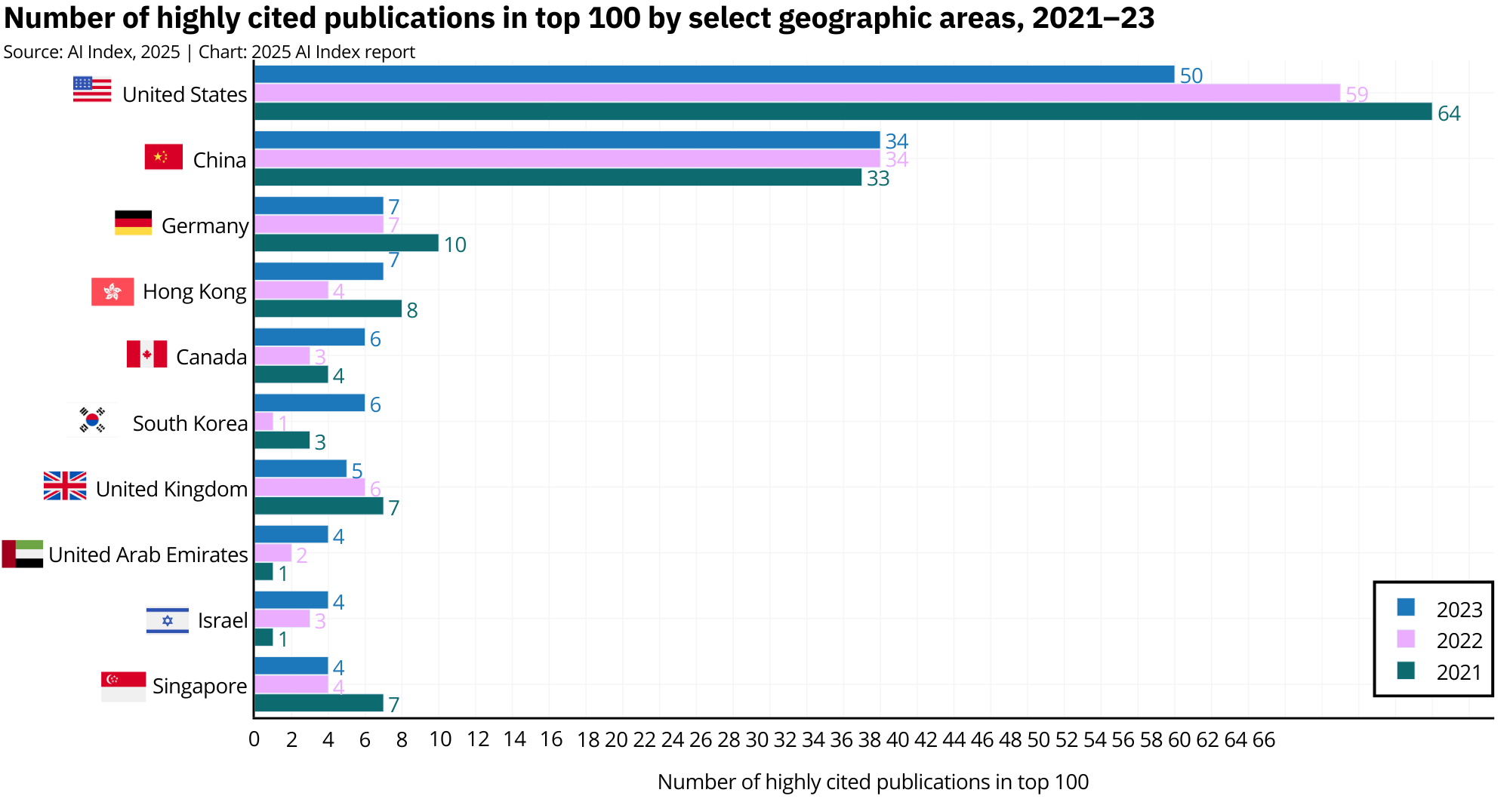Click the Hong Kong 2021 bar labeled 8
The width and height of the screenshot is (1510, 802).
328,309
